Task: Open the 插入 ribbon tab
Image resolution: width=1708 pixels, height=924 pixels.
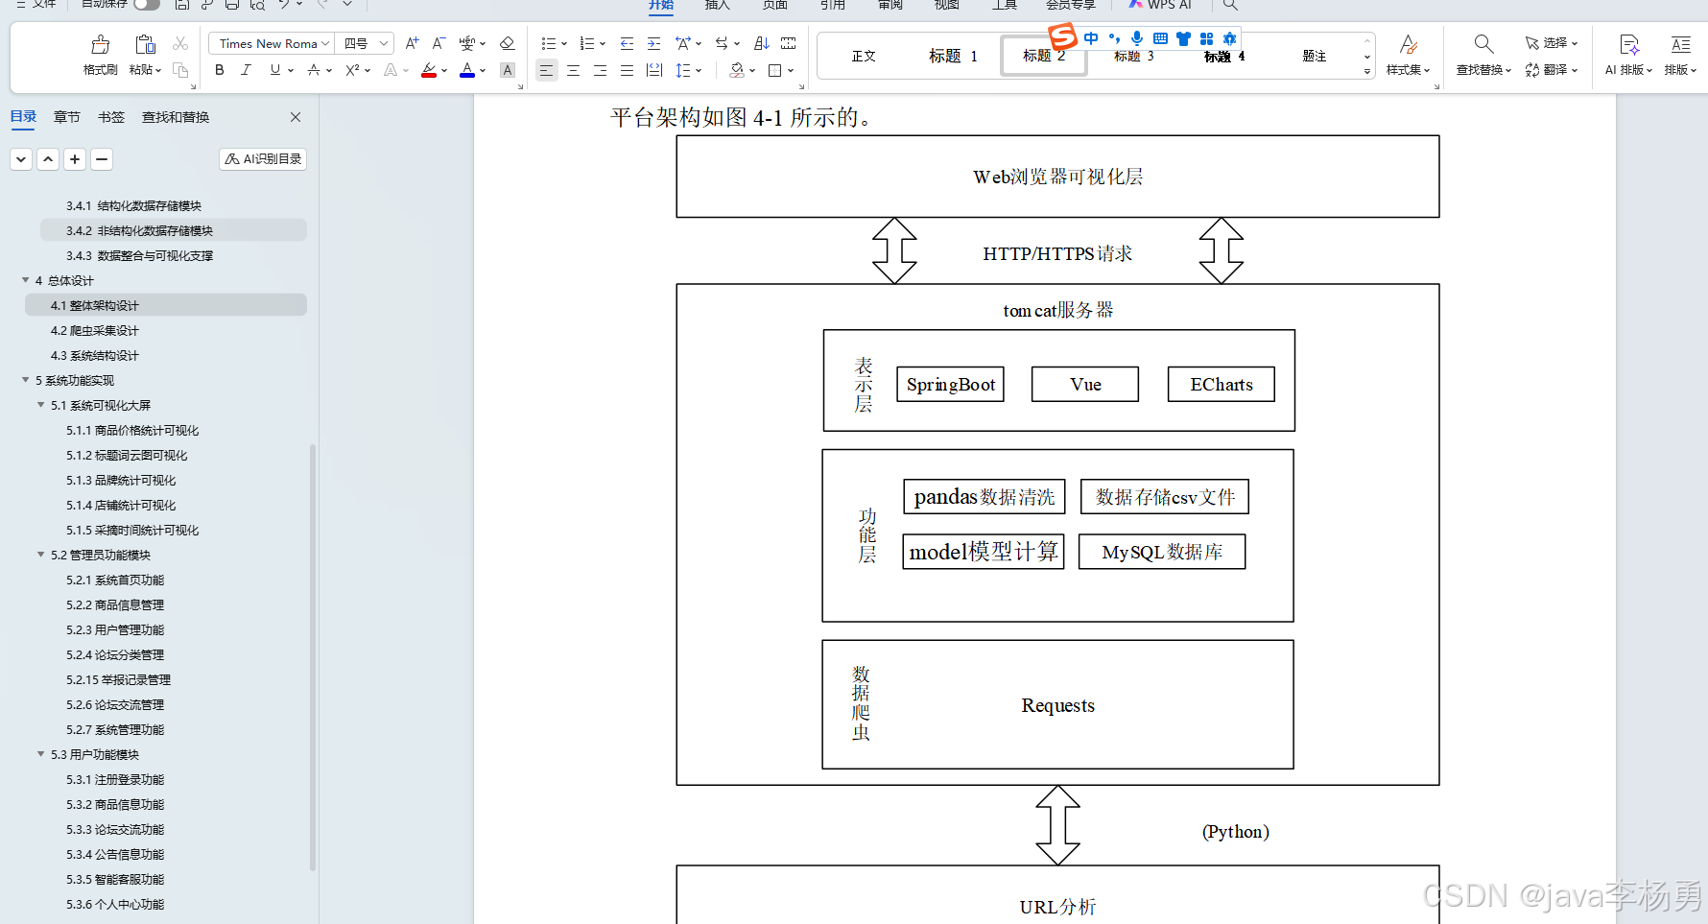Action: [717, 5]
